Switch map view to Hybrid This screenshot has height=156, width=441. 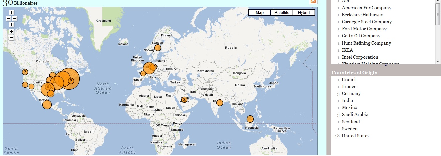304,13
